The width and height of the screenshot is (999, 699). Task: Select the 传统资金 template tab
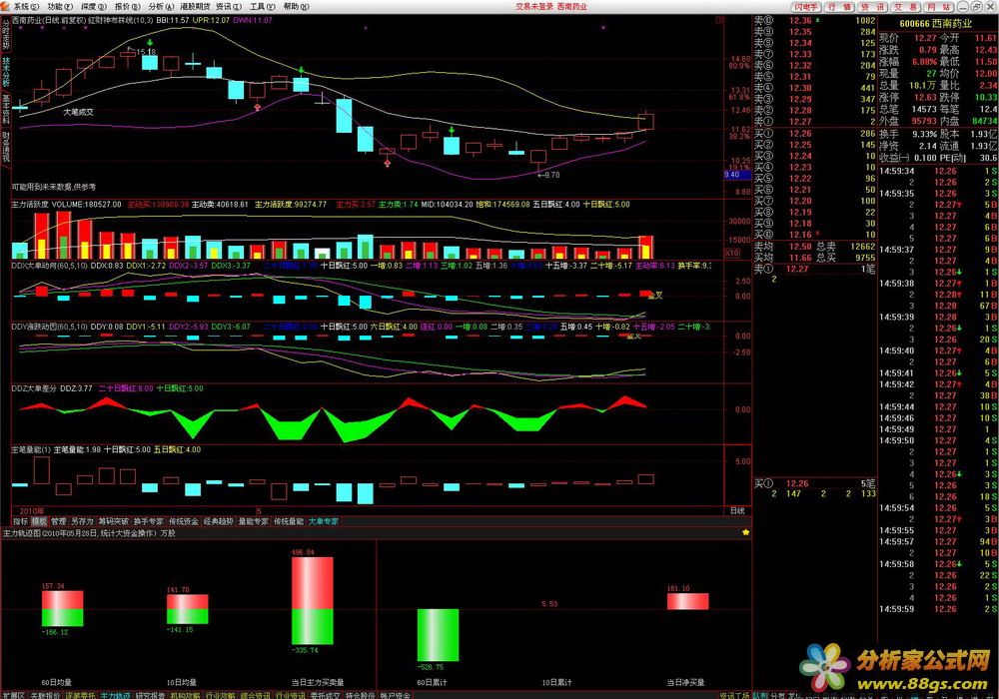pyautogui.click(x=184, y=521)
